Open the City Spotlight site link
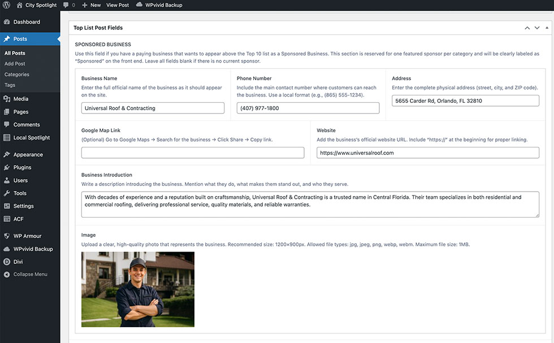This screenshot has height=343, width=554. point(41,5)
